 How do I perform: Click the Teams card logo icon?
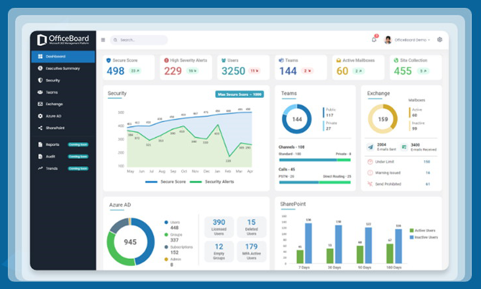pyautogui.click(x=281, y=60)
